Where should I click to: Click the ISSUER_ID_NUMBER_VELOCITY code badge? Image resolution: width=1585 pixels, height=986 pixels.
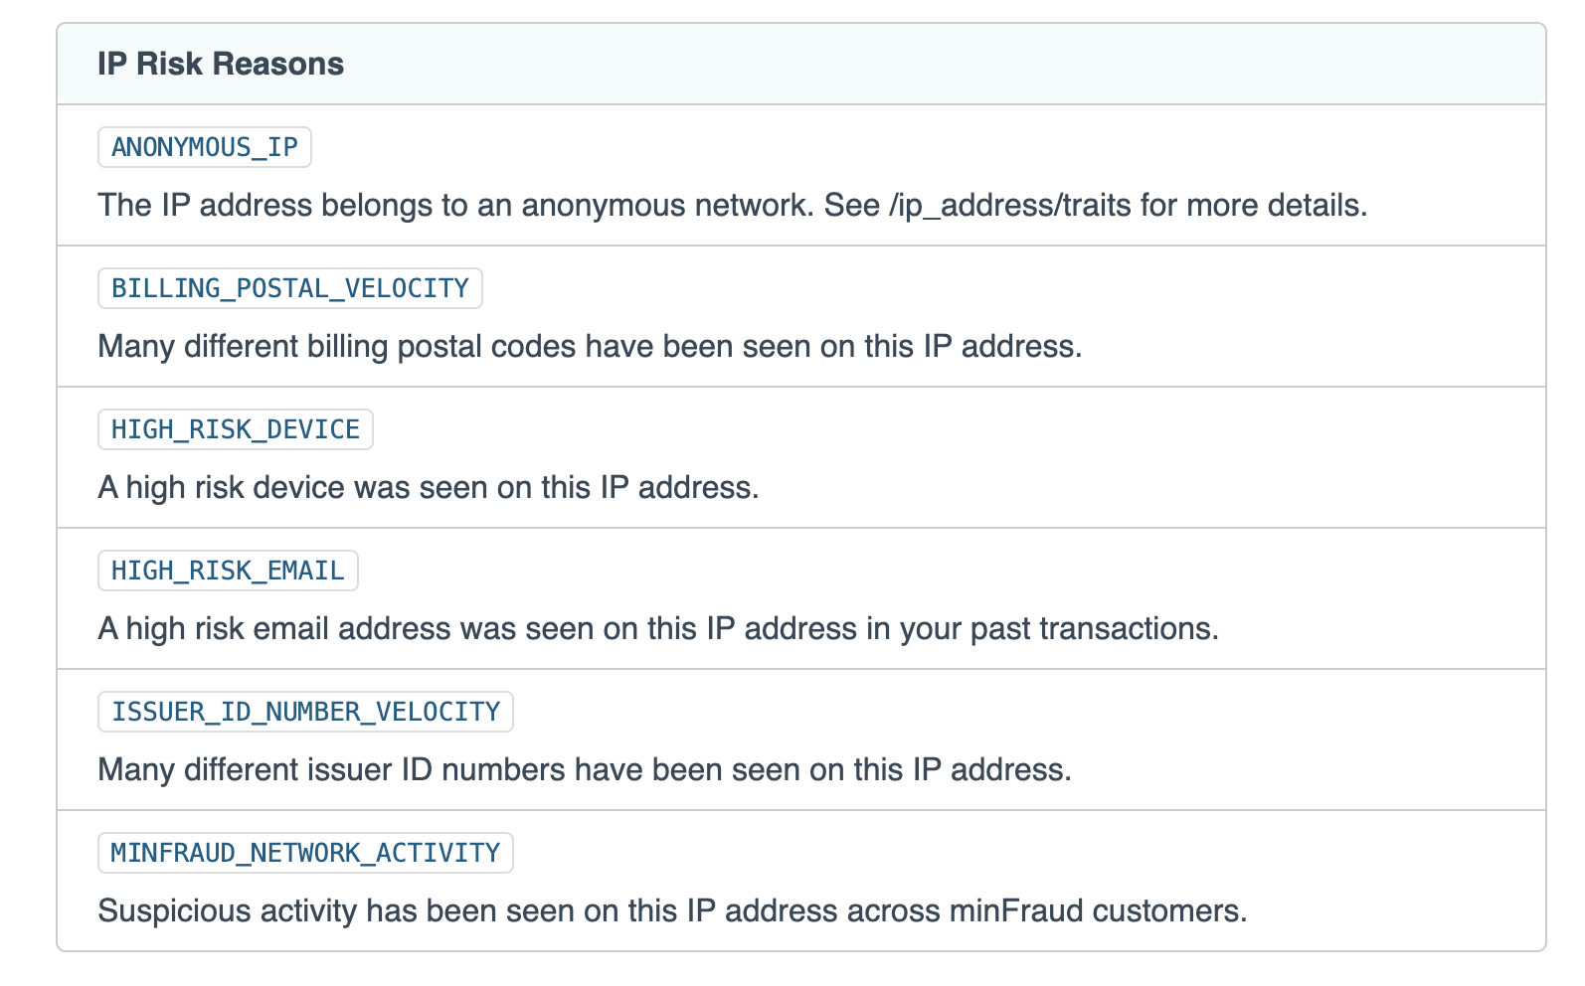(305, 712)
